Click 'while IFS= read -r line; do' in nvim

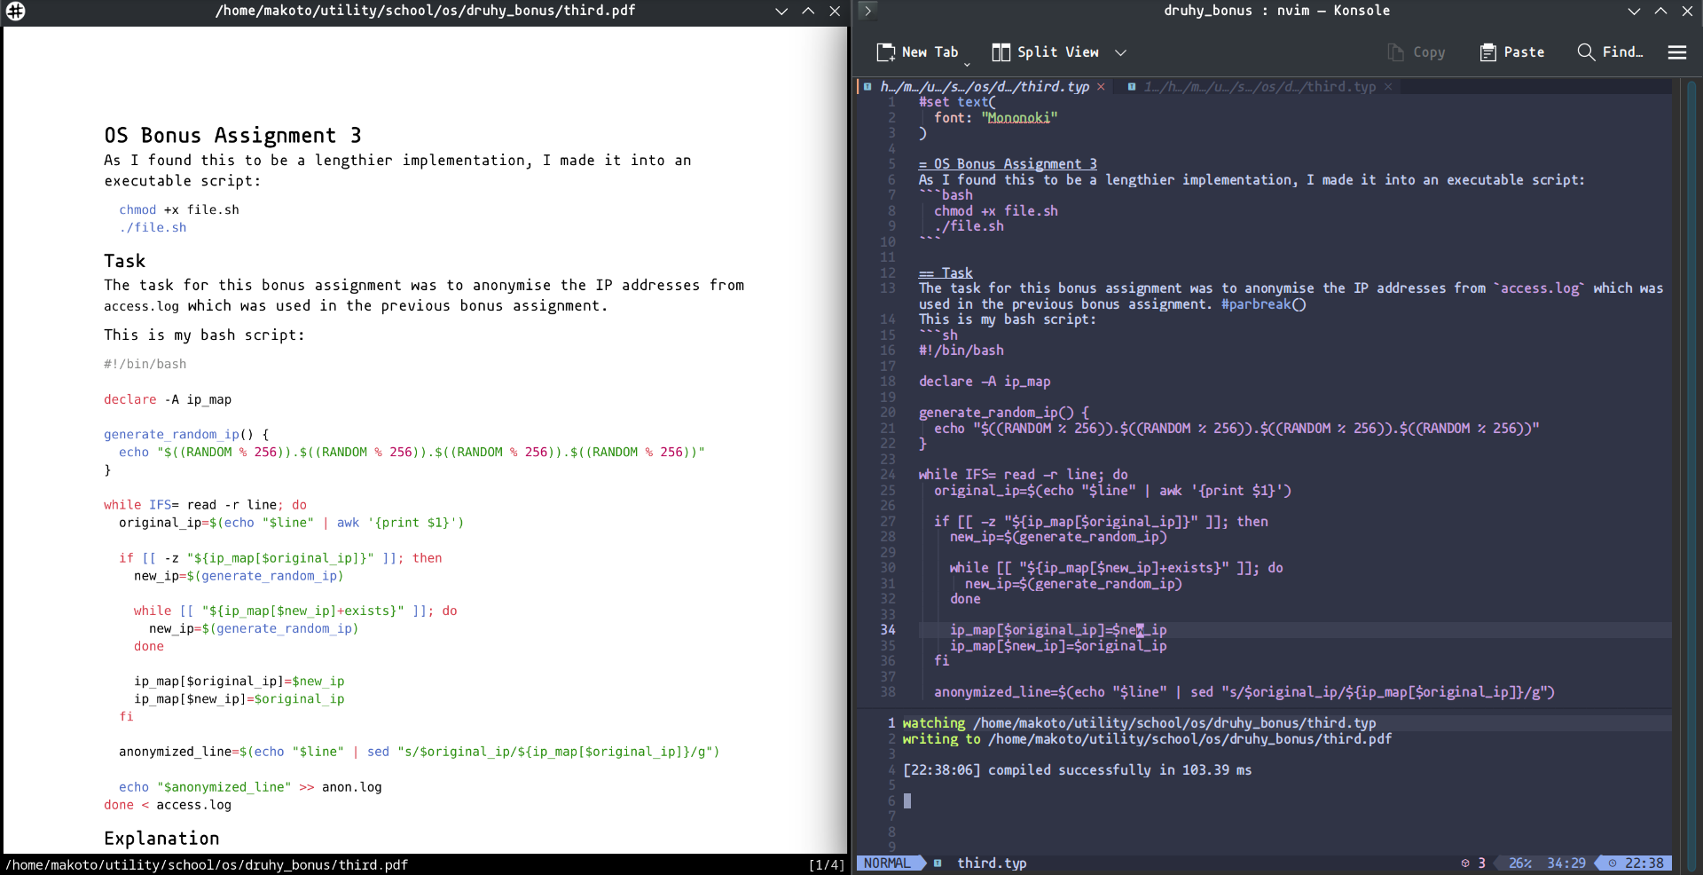click(1024, 475)
